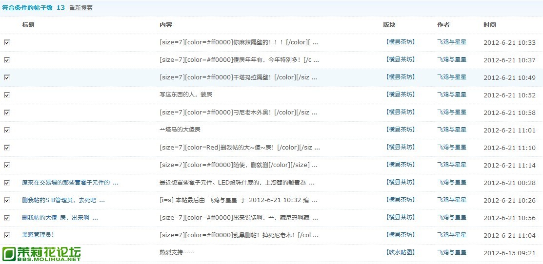Open 横县茶坊 board in the 11:14 row
The width and height of the screenshot is (543, 264).
point(400,165)
